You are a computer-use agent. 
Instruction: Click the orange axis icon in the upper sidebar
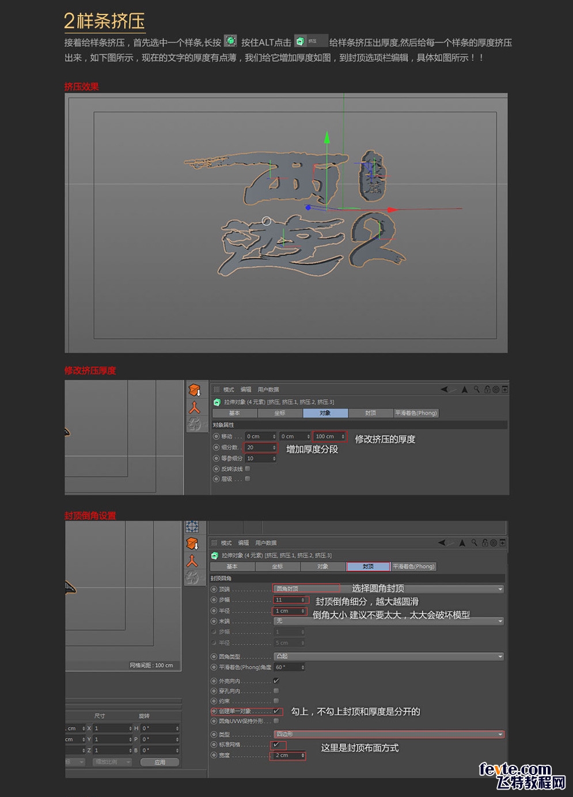pos(195,407)
